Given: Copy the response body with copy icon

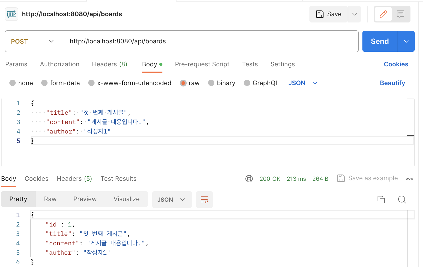Looking at the screenshot, I should point(381,200).
